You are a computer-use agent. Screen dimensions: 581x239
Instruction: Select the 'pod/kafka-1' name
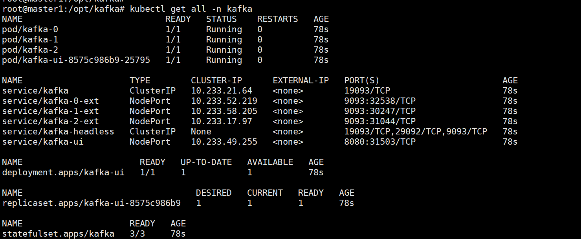(x=30, y=40)
